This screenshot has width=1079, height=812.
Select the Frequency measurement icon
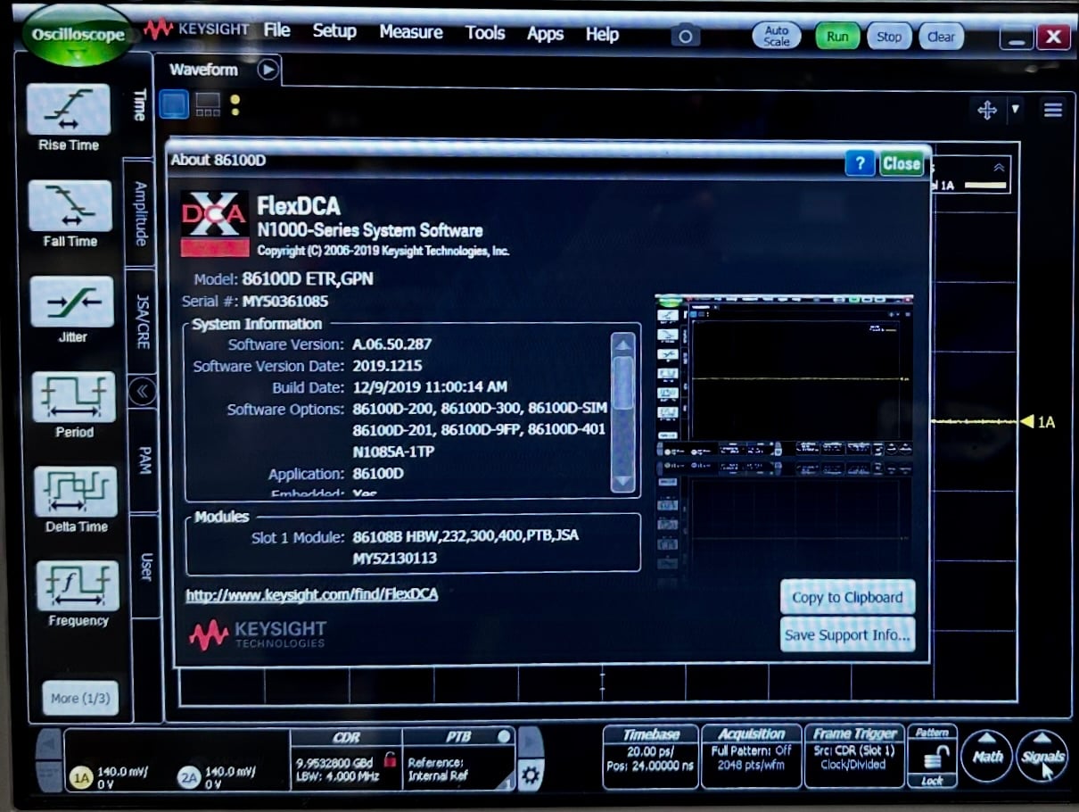tap(78, 586)
